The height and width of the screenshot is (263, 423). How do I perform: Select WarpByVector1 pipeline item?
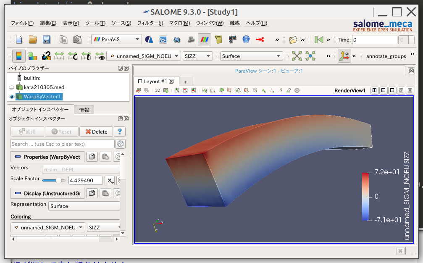(x=42, y=97)
